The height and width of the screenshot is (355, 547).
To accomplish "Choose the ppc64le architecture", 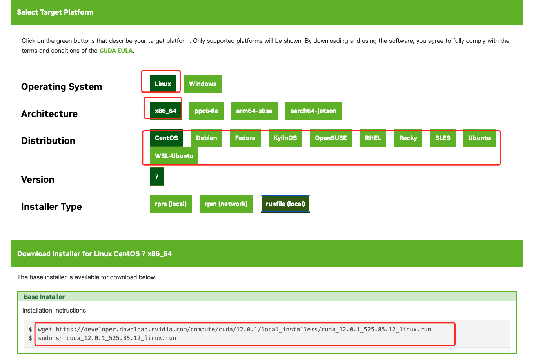I will 206,110.
